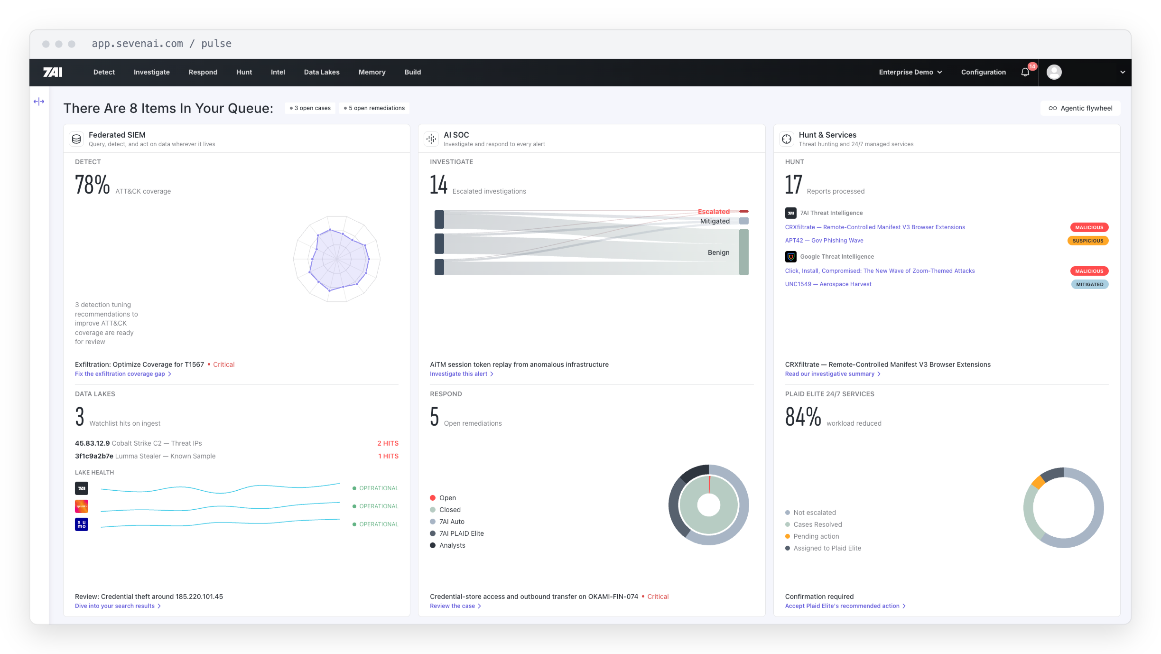Click the Sumo Logic lake health logo
1161x654 pixels.
(x=82, y=524)
